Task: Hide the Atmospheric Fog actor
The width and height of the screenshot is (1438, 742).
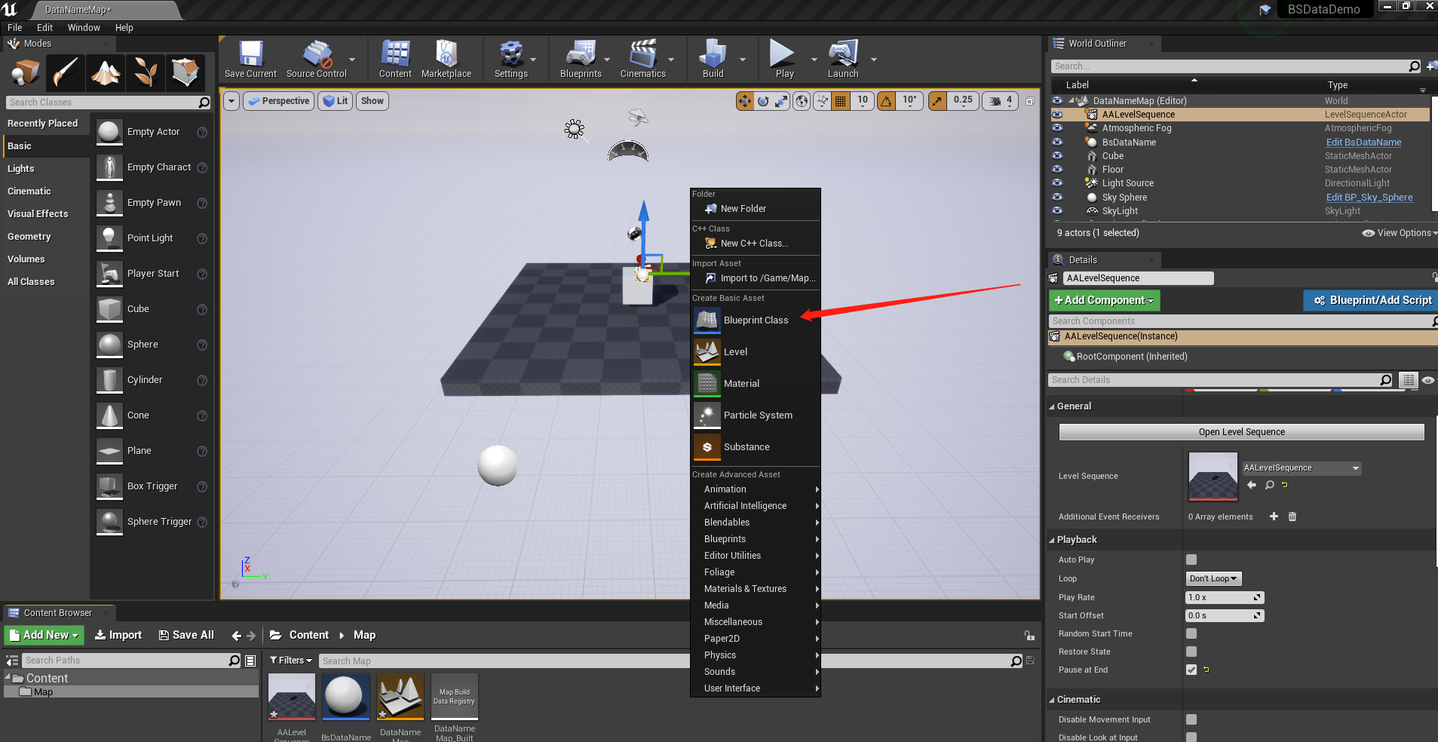Action: pos(1058,127)
